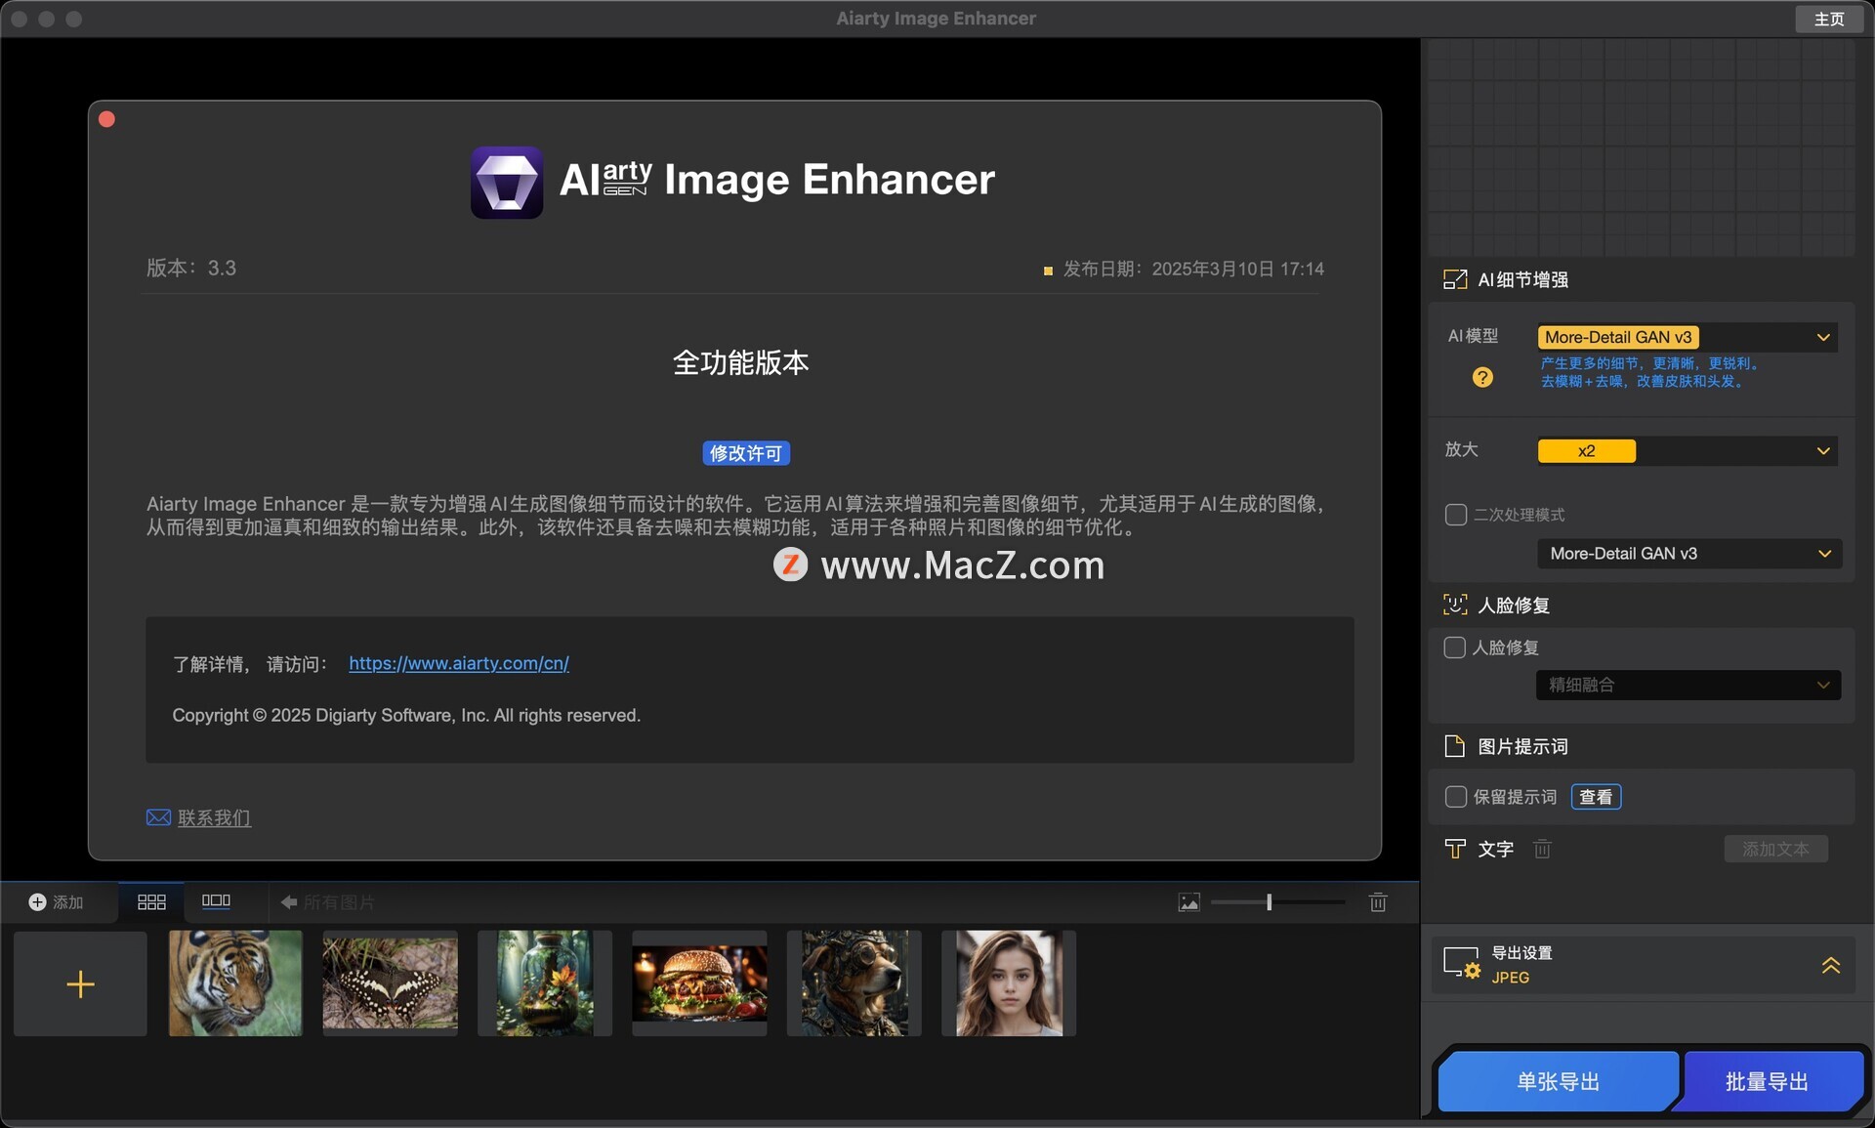Screen dimensions: 1875x1128
Task: Select the woman portrait thumbnail
Action: (1009, 983)
